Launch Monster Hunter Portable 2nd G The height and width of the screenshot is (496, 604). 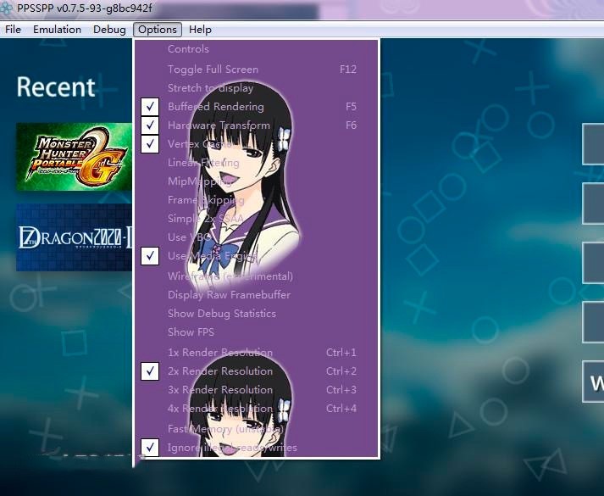point(74,157)
